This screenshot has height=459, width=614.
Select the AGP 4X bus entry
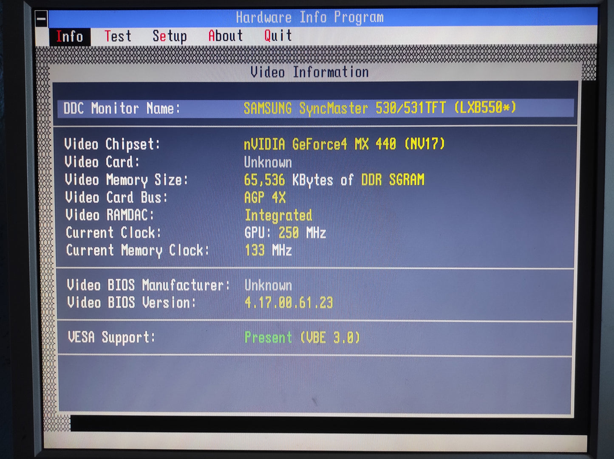264,197
